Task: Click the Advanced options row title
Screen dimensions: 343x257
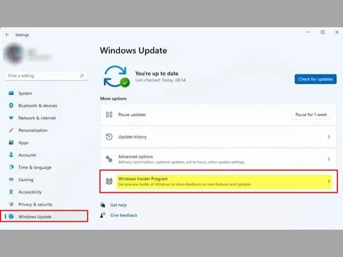Action: (x=135, y=156)
